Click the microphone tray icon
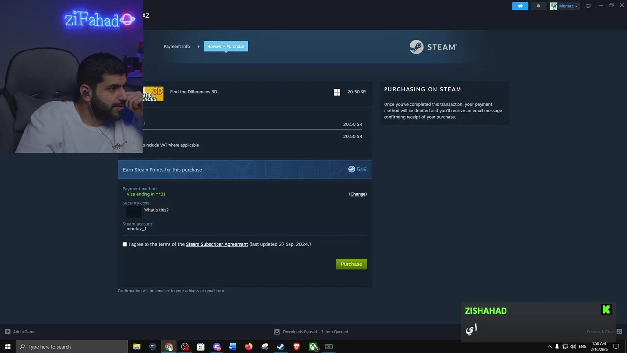 [557, 347]
